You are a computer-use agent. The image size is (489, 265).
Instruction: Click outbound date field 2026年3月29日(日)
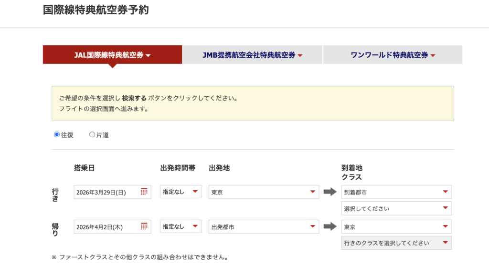click(106, 192)
